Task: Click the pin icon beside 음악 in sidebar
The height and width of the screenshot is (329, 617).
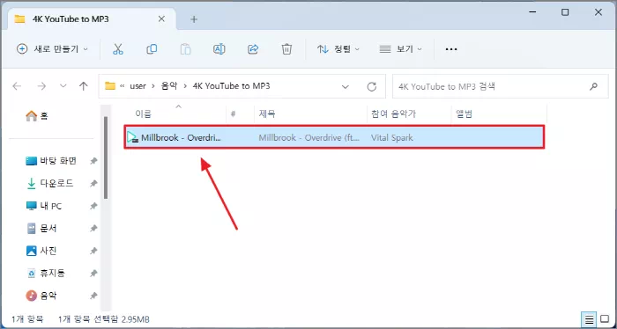Action: coord(93,296)
